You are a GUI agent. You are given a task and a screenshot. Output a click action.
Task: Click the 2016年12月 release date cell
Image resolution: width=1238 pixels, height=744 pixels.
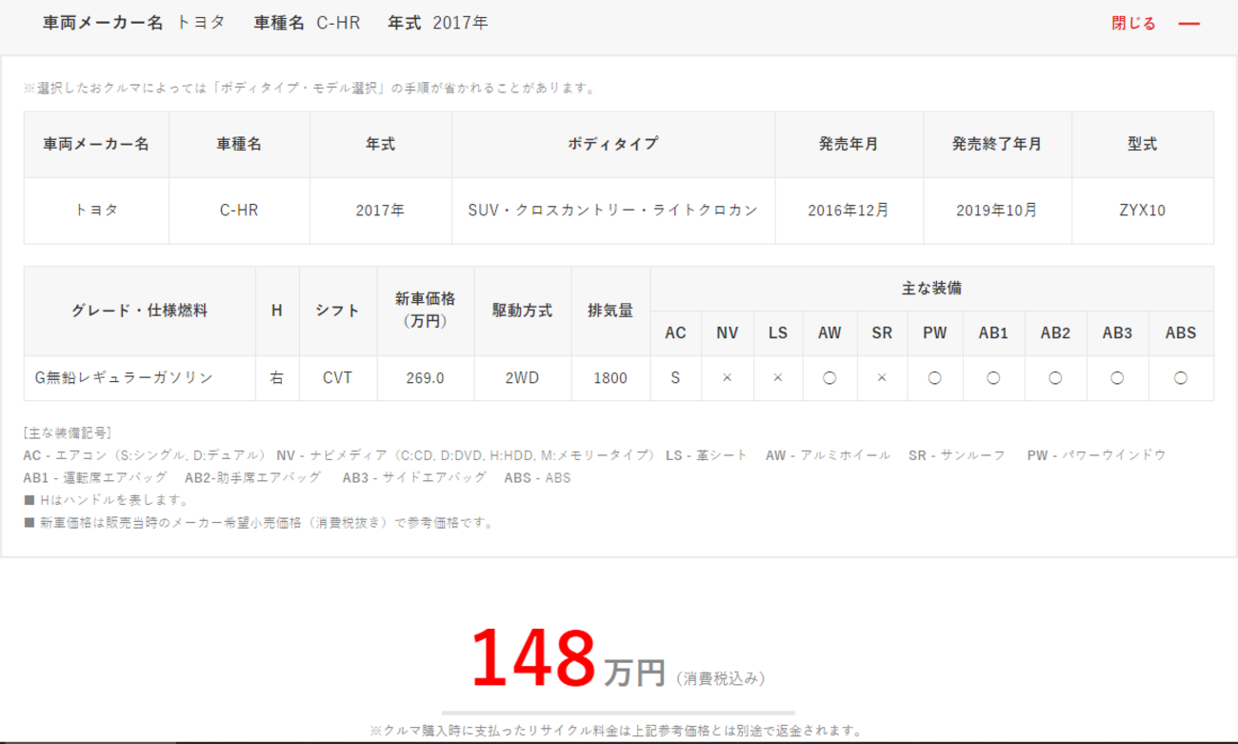(x=849, y=211)
